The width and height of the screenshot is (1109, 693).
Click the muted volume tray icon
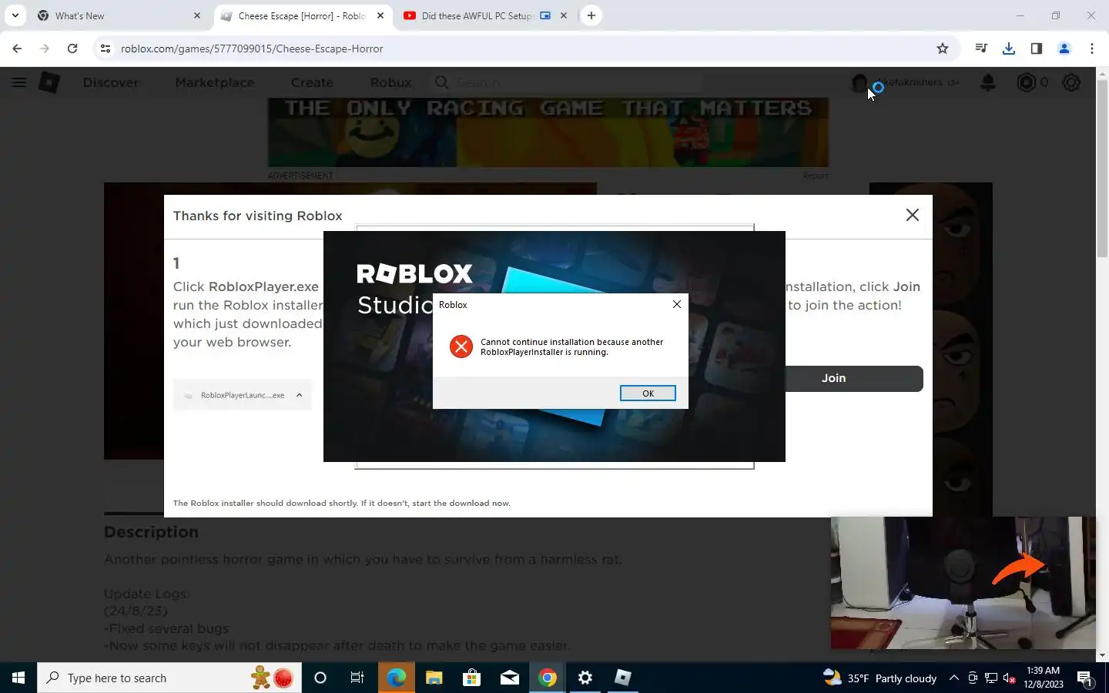point(1010,678)
